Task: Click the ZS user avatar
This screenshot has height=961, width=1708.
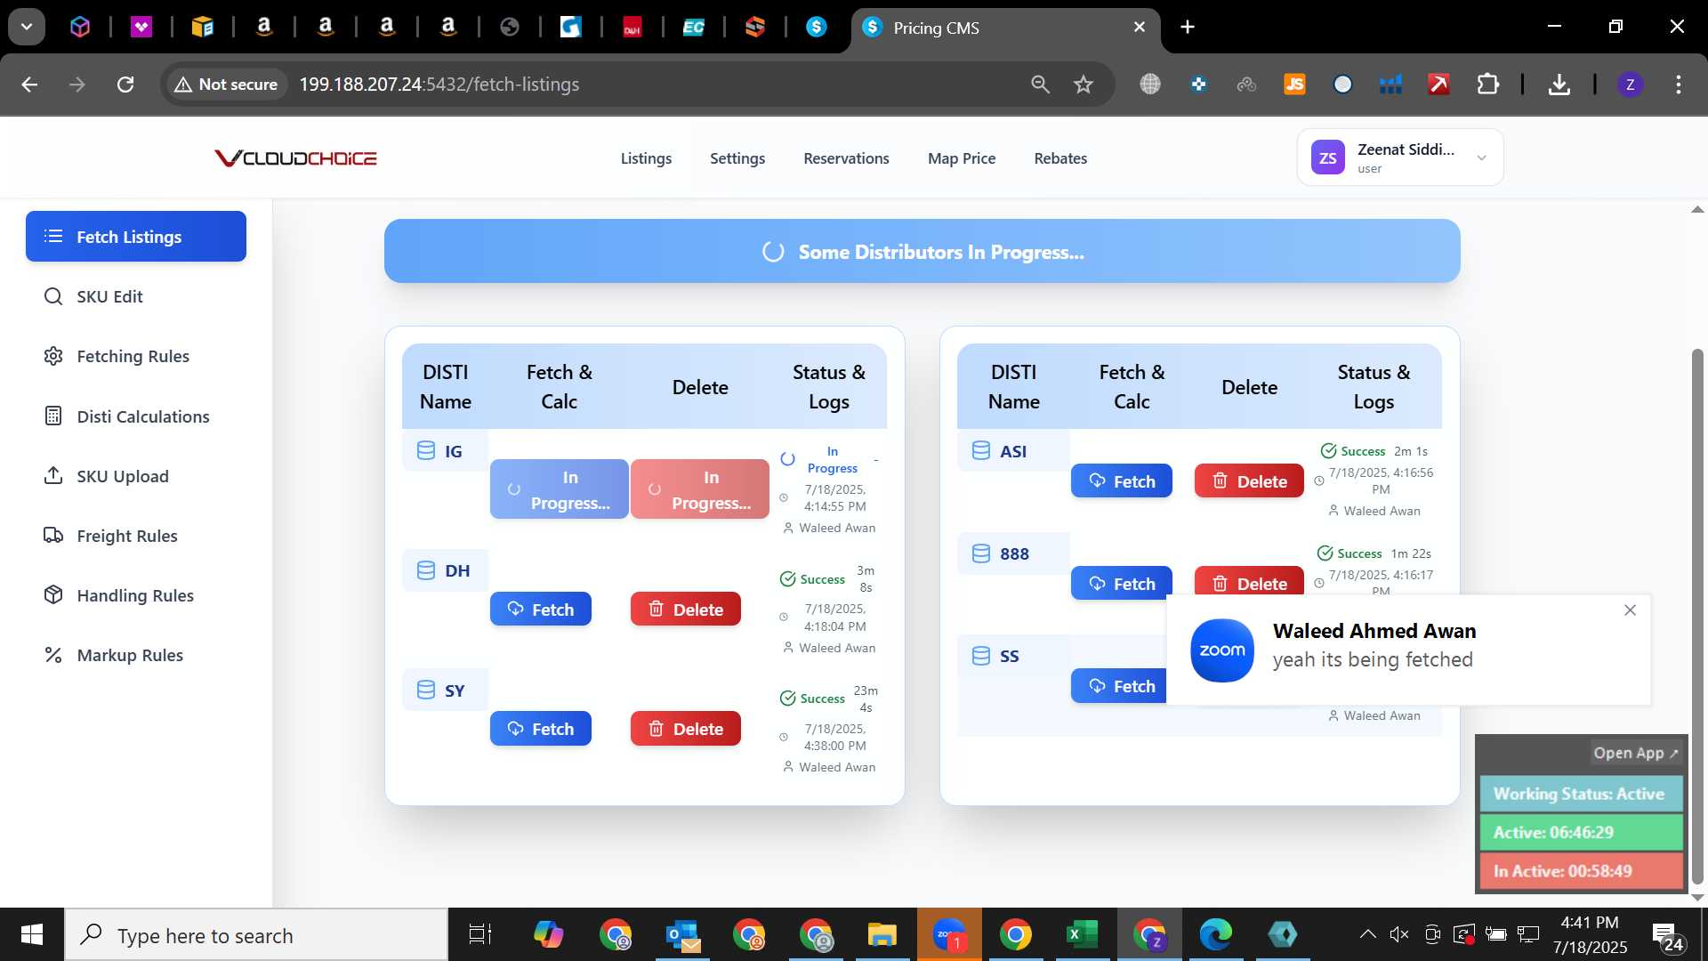Action: coord(1327,157)
